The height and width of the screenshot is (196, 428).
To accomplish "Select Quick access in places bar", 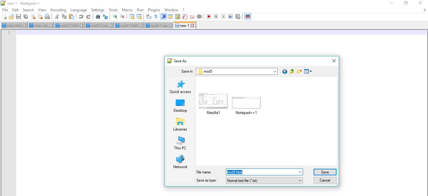I will click(x=180, y=87).
